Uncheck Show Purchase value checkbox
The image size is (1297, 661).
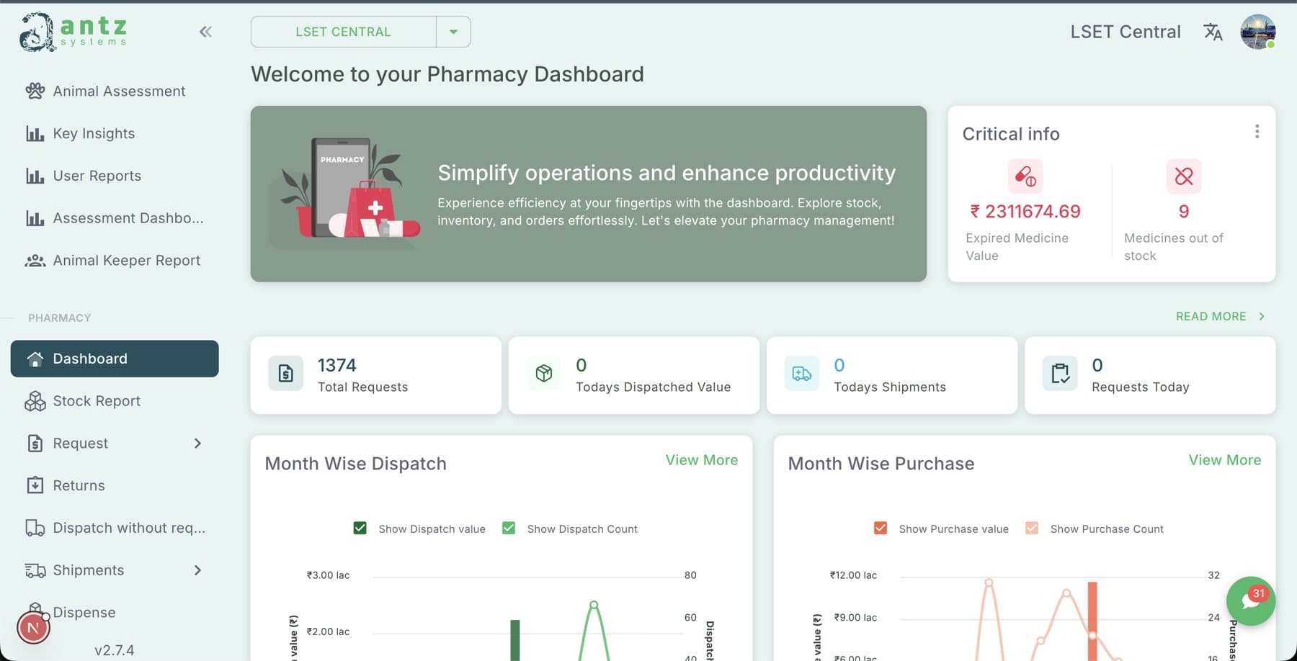click(881, 529)
